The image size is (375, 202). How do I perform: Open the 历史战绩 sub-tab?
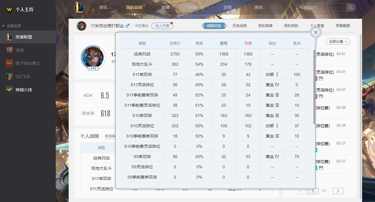[239, 26]
